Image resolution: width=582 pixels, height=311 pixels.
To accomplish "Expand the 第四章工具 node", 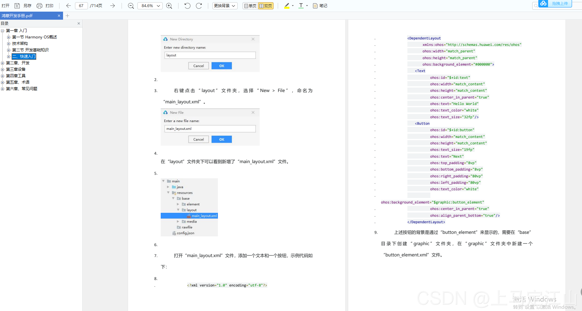I will coord(3,76).
